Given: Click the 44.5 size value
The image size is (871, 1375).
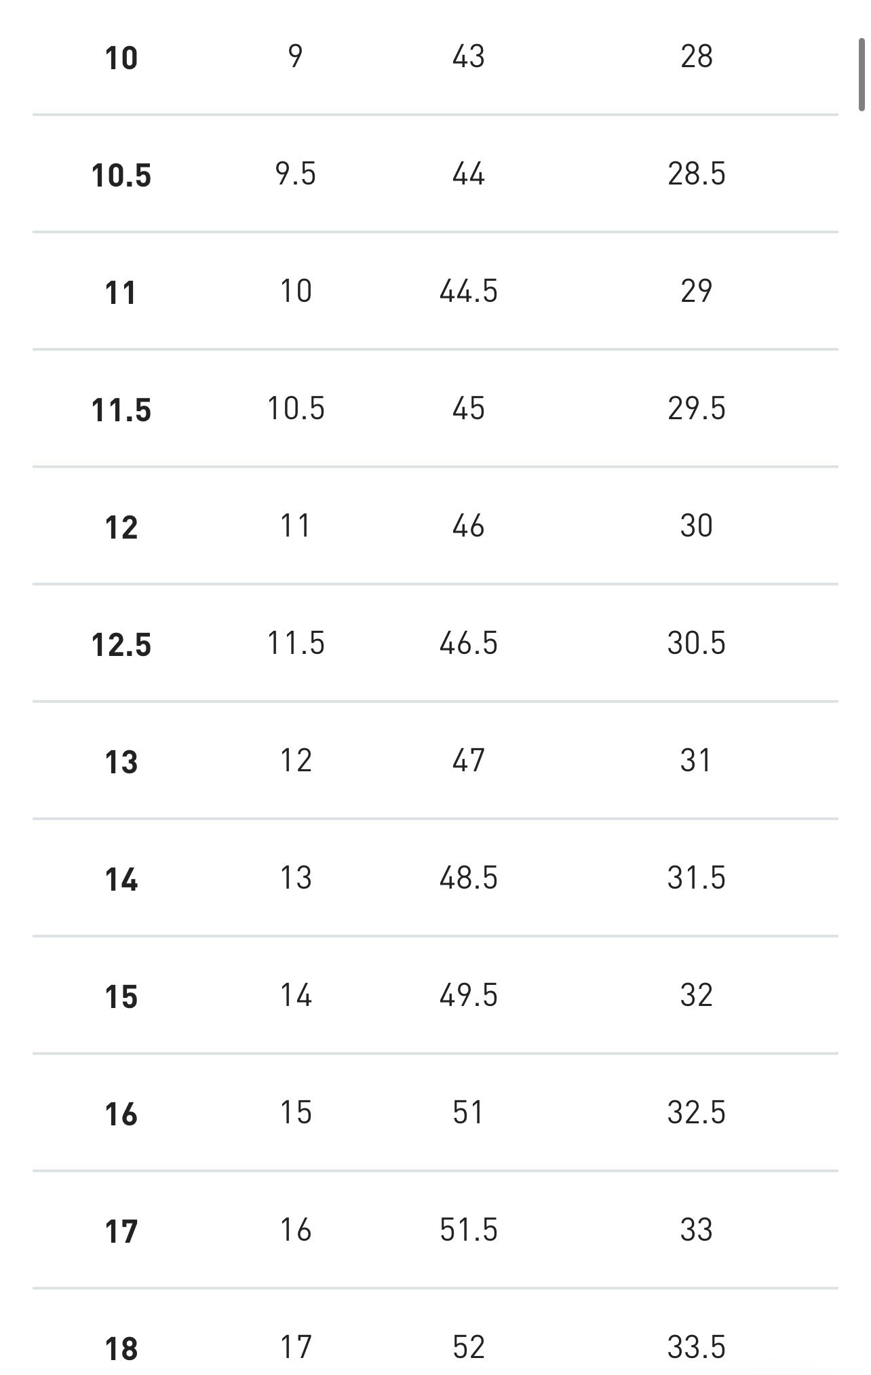Looking at the screenshot, I should tap(469, 291).
